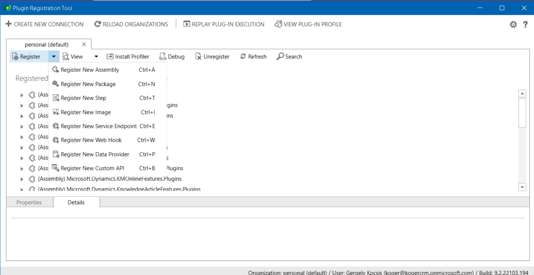Click the Register New Step icon

pos(56,98)
